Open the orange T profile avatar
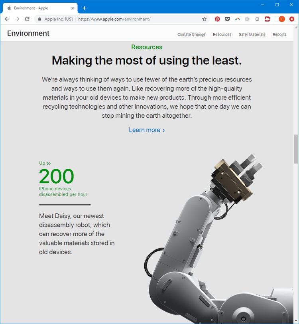The width and height of the screenshot is (299, 324). coord(281,19)
